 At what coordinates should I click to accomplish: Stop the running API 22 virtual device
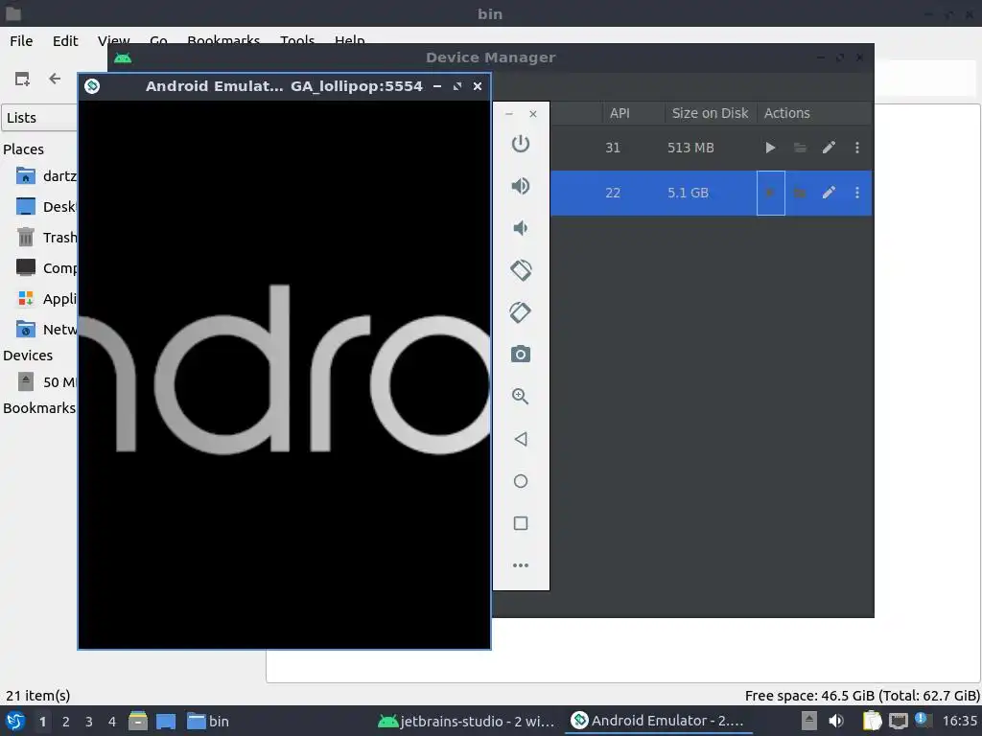(770, 193)
